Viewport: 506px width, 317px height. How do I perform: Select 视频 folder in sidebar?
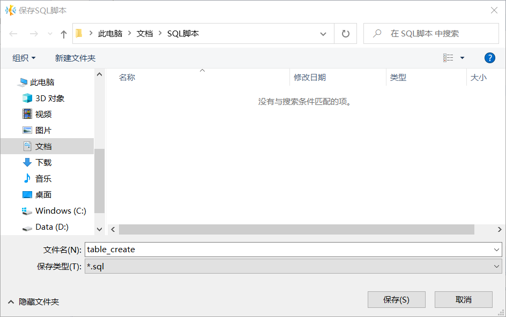[43, 114]
